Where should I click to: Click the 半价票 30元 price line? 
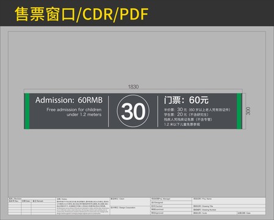tap(197, 109)
